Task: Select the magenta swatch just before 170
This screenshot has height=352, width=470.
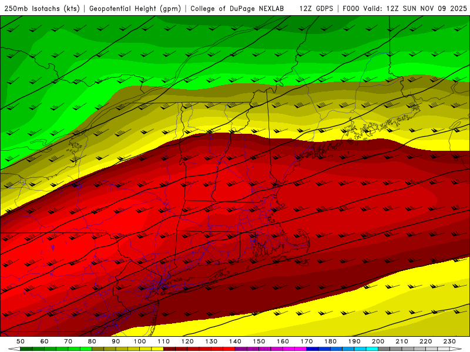Action: tap(300, 348)
